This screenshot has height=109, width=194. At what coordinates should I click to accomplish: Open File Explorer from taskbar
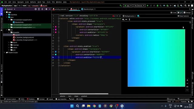click(x=89, y=106)
